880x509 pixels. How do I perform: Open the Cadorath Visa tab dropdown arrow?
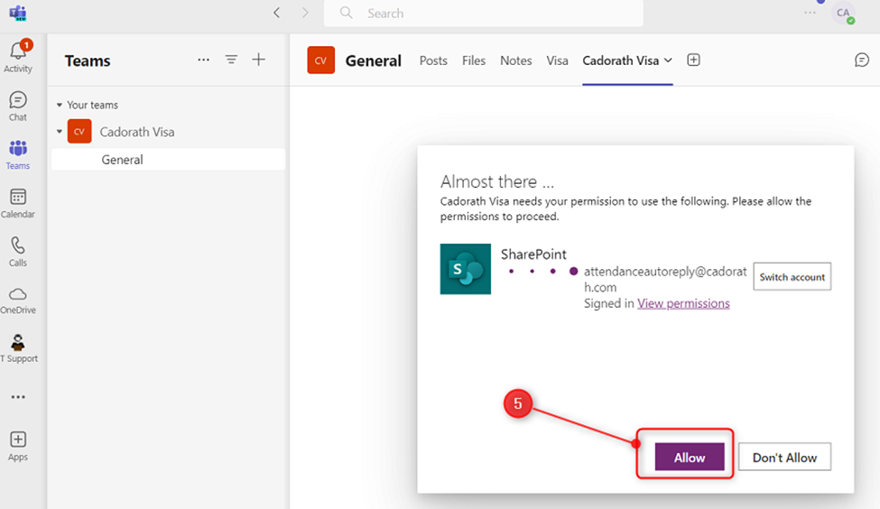coord(668,60)
